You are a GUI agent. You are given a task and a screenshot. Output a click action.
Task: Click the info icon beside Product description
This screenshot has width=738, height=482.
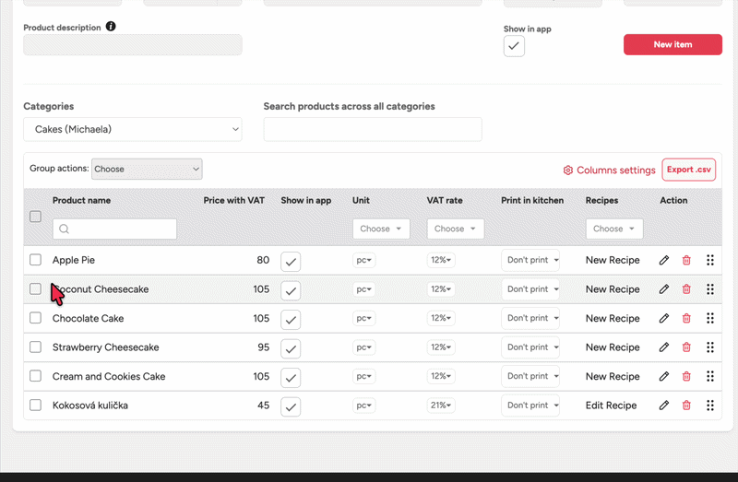pos(112,27)
